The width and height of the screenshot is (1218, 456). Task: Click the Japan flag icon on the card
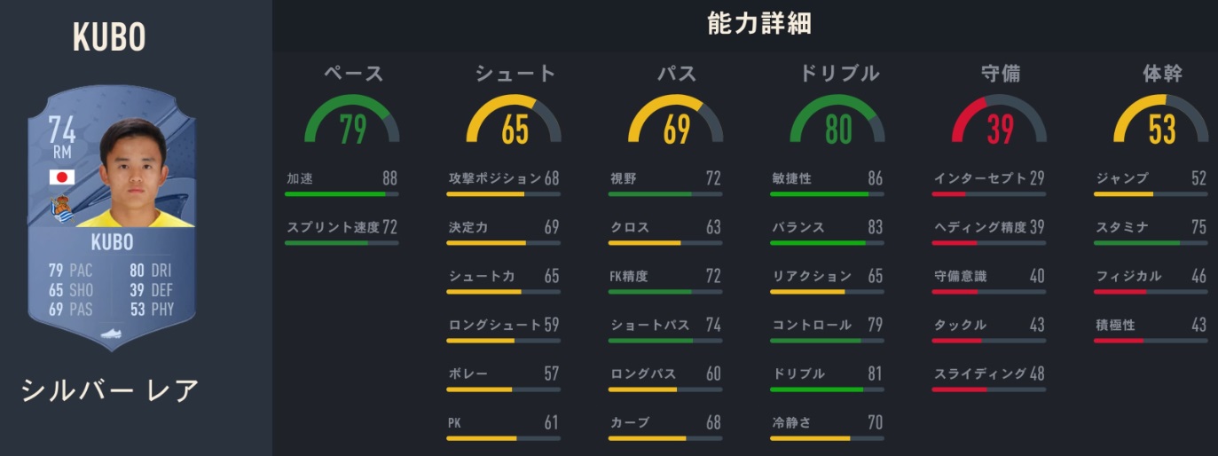(x=62, y=177)
